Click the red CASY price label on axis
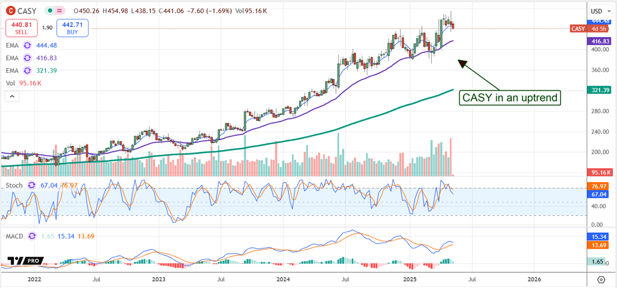617x288 pixels. click(x=577, y=29)
